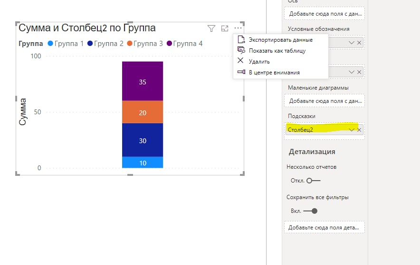Remove field above Маленькие диаграммы section
This screenshot has width=420, height=265.
coord(359,72)
